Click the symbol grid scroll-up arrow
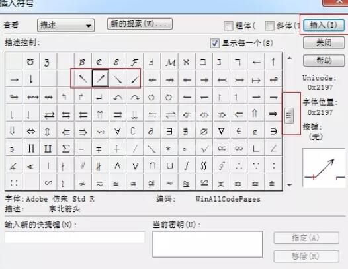The height and width of the screenshot is (269, 348). [289, 58]
